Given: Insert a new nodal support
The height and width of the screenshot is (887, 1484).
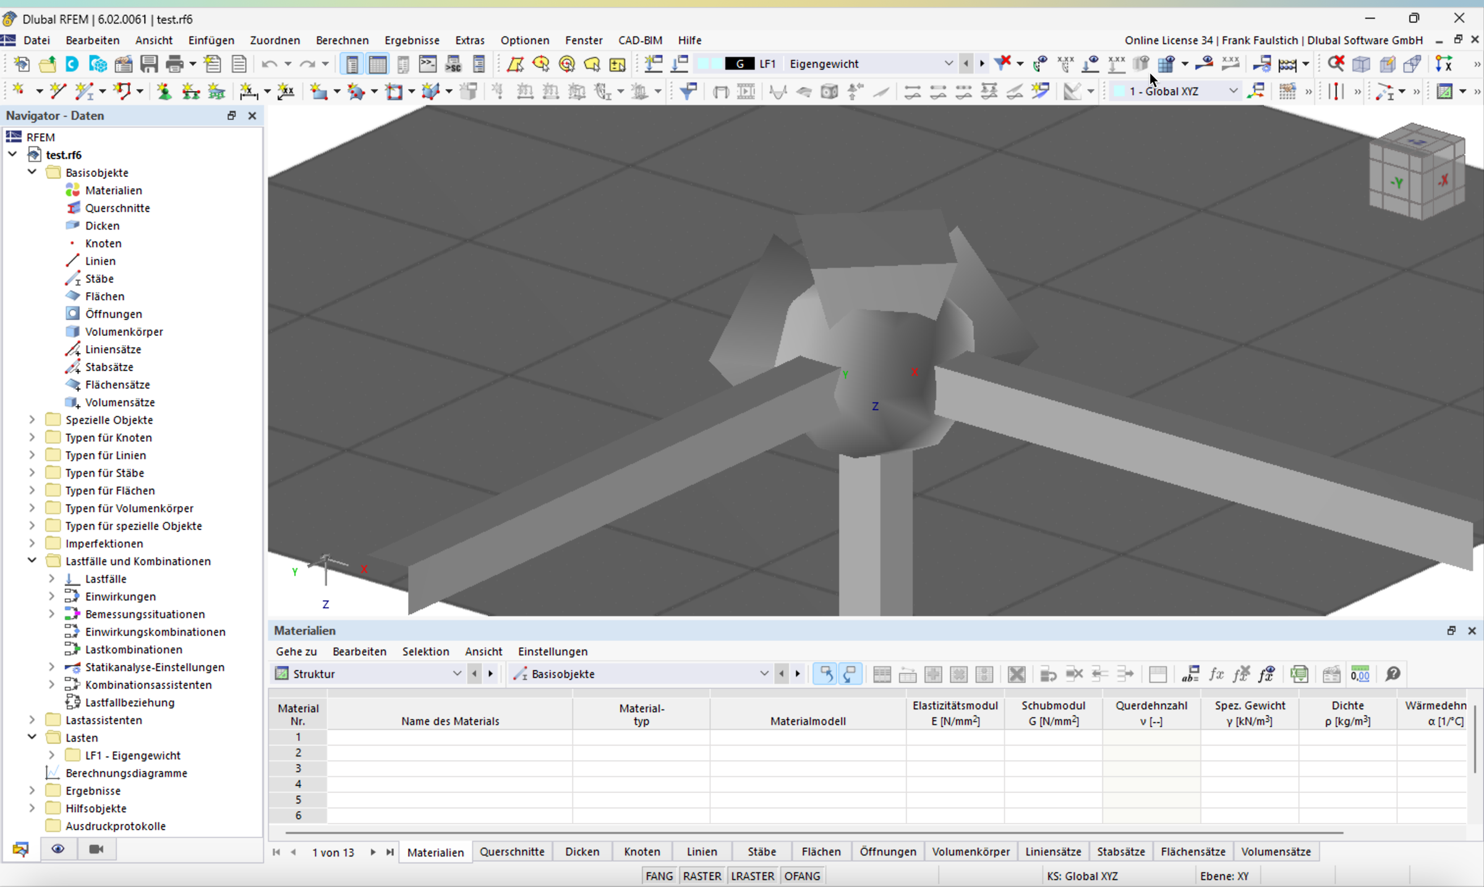Looking at the screenshot, I should [x=164, y=92].
